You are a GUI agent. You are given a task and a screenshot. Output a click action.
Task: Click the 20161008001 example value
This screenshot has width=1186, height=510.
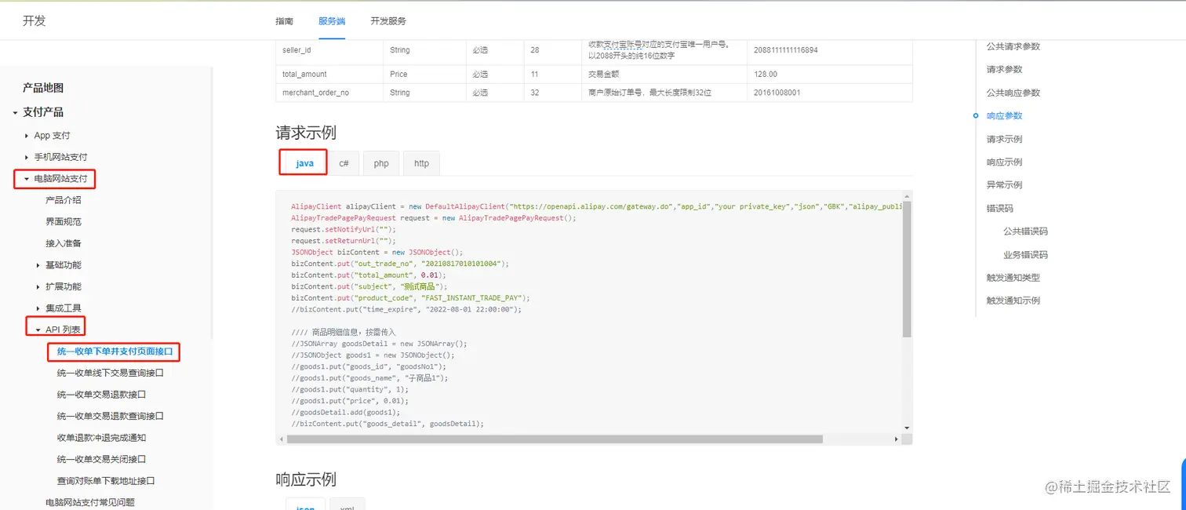777,93
